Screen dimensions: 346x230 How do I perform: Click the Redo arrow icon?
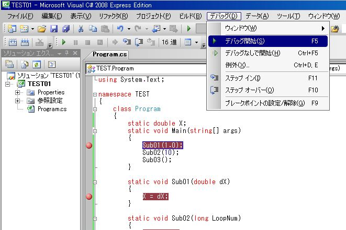pyautogui.click(x=138, y=29)
